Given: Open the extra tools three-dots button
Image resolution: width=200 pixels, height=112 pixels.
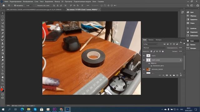Looking at the screenshot, I should 2,84.
